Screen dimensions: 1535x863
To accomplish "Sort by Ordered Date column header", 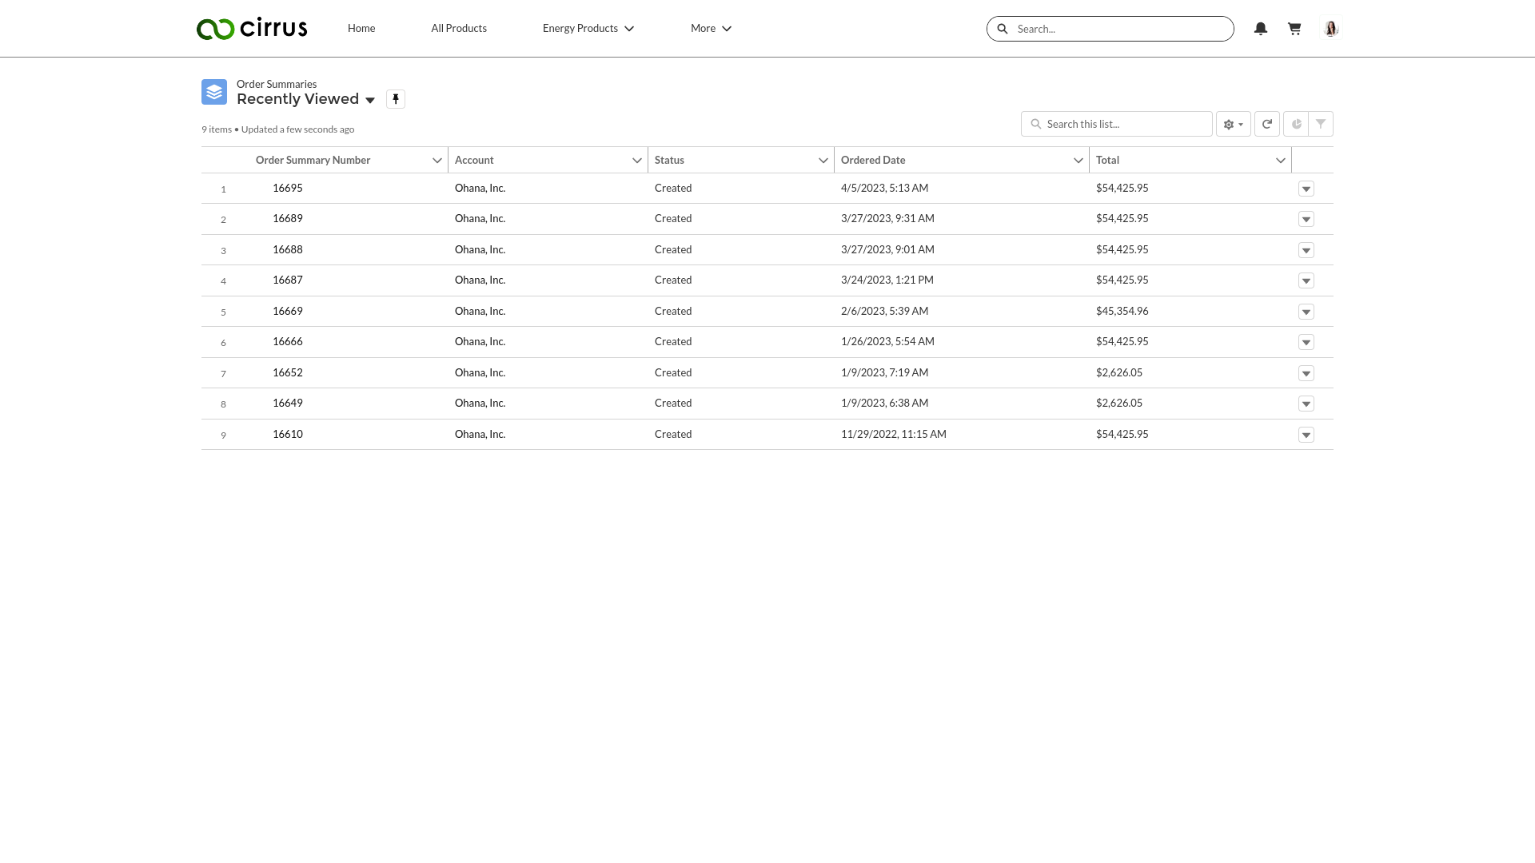I will 873,160.
